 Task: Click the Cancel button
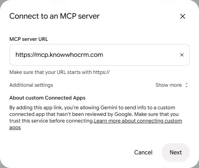[x=143, y=152]
